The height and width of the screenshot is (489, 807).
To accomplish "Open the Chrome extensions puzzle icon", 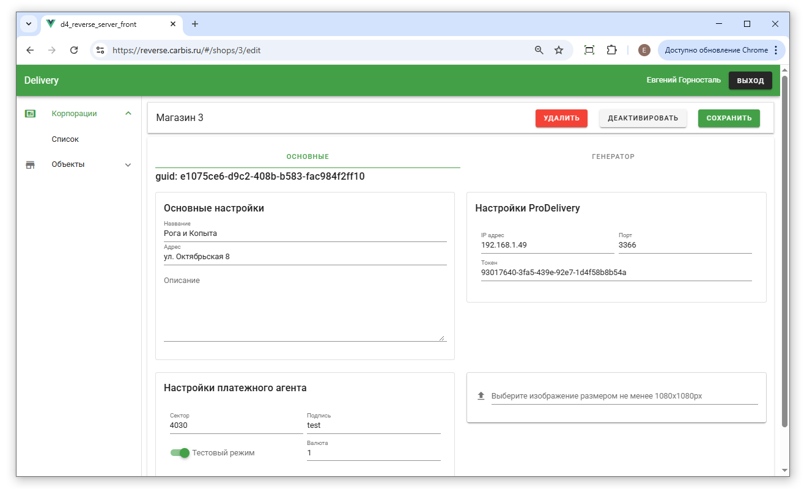I will [611, 50].
